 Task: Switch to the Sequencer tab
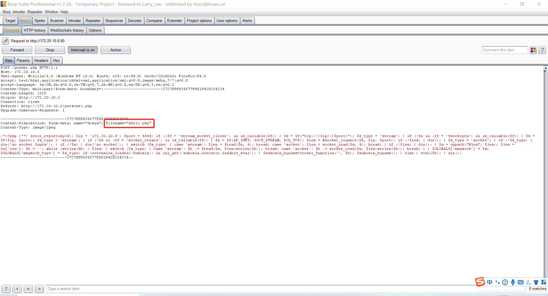tap(114, 21)
